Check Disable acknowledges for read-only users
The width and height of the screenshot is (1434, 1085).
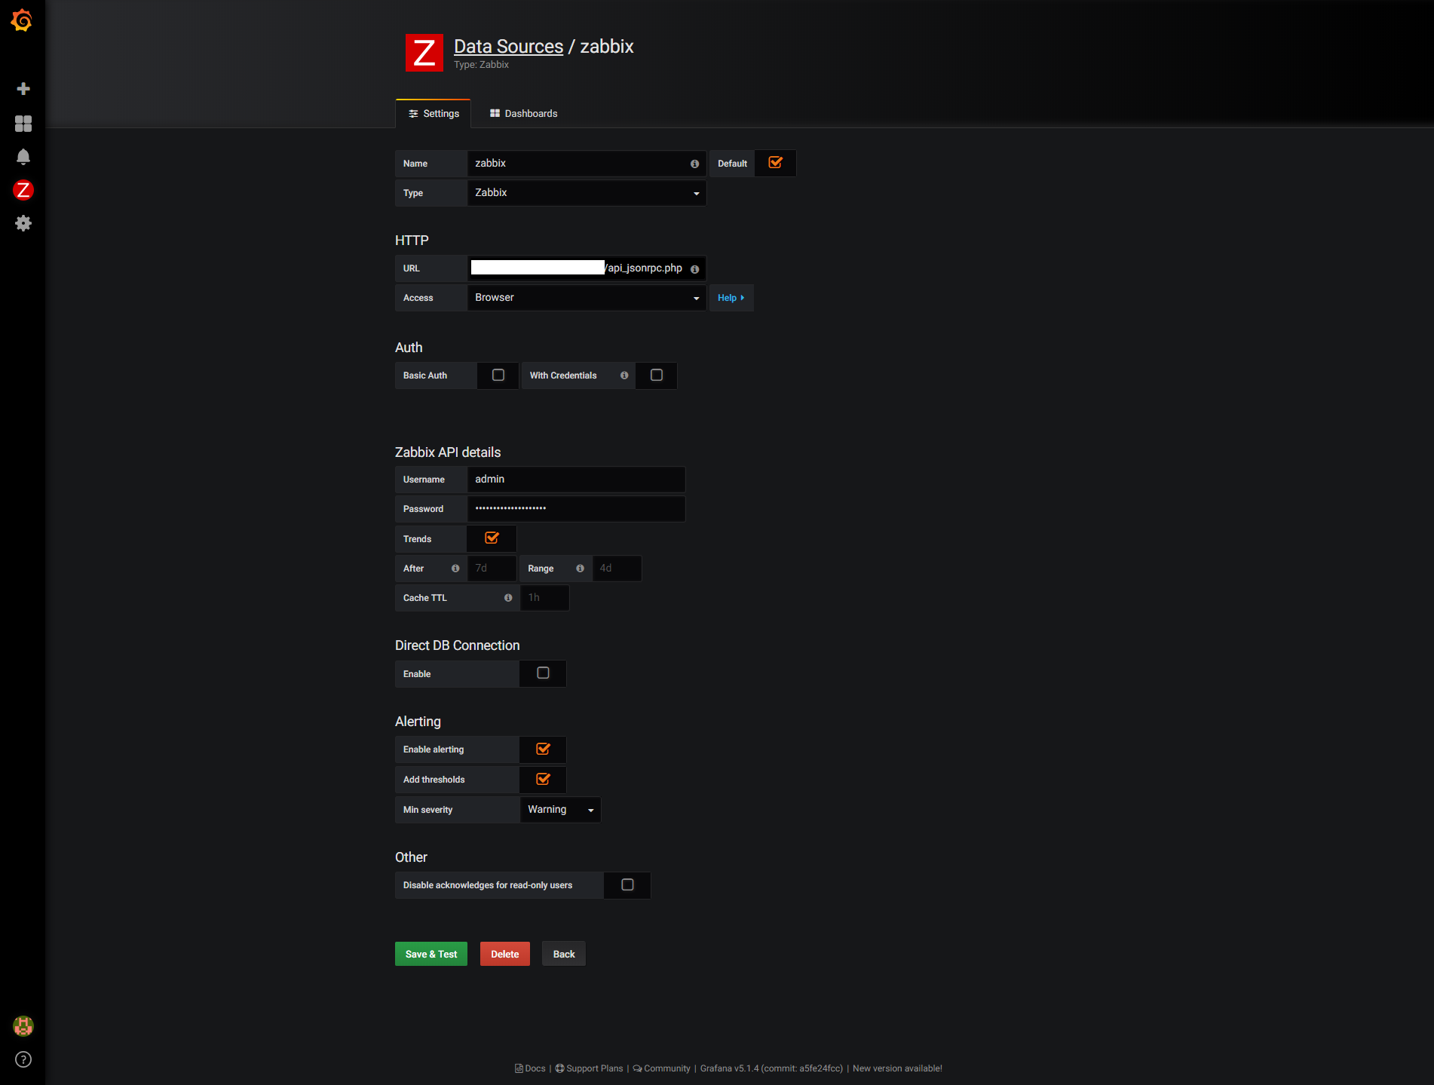point(627,884)
